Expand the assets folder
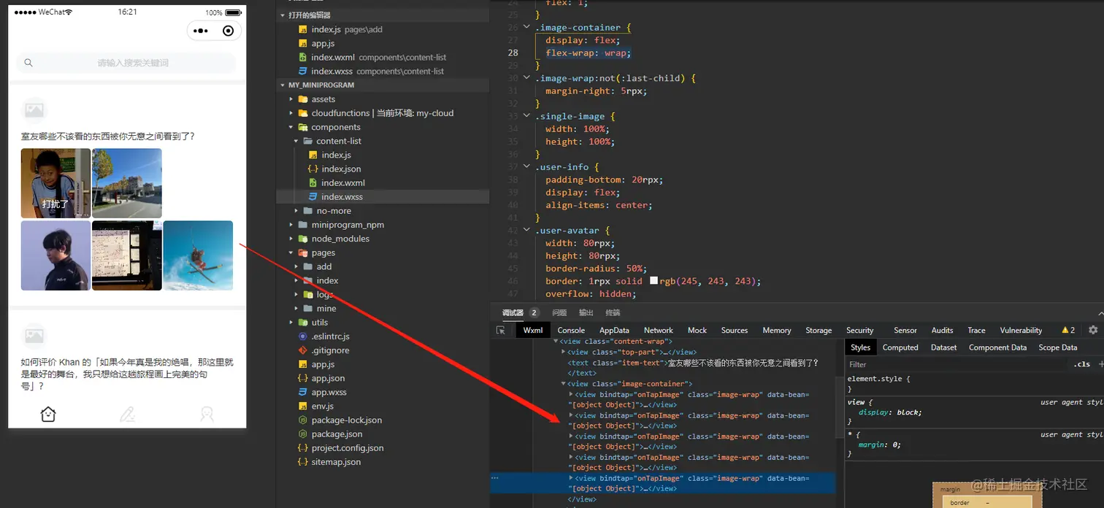This screenshot has width=1104, height=508. point(291,99)
